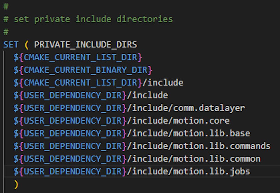
Task: Click the SET keyword
Action: click(x=11, y=45)
